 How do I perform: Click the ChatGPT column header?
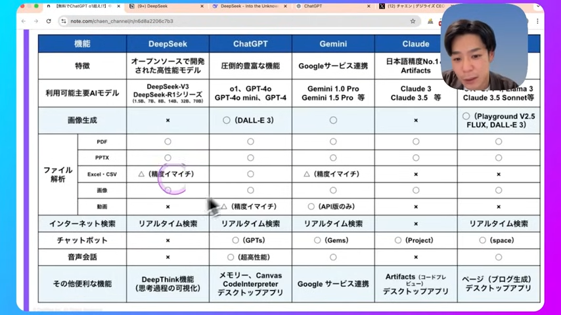coord(250,43)
